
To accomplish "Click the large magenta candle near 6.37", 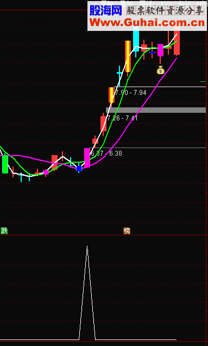I will (87, 158).
